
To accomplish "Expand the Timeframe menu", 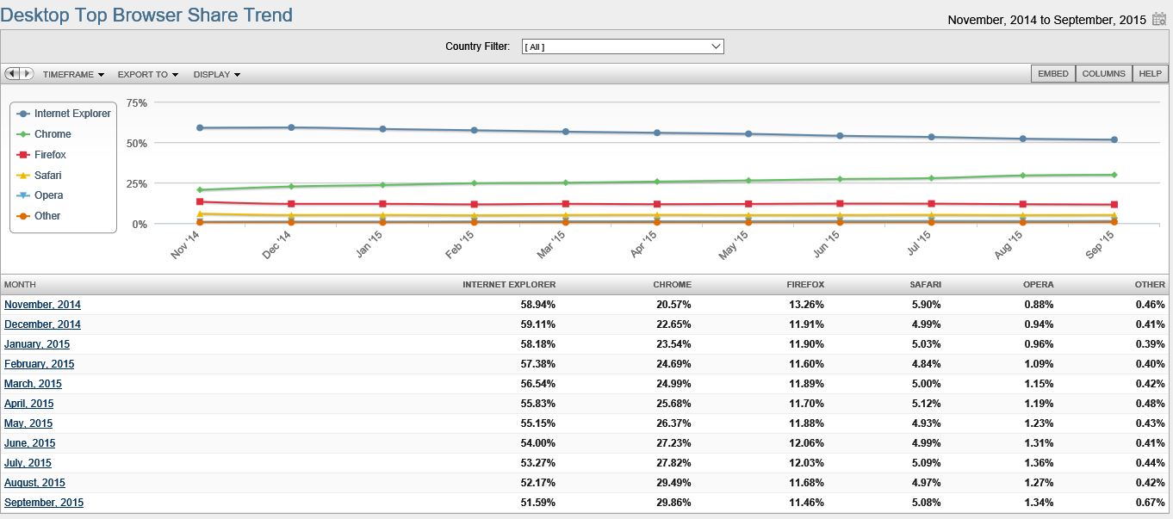I will pyautogui.click(x=73, y=75).
